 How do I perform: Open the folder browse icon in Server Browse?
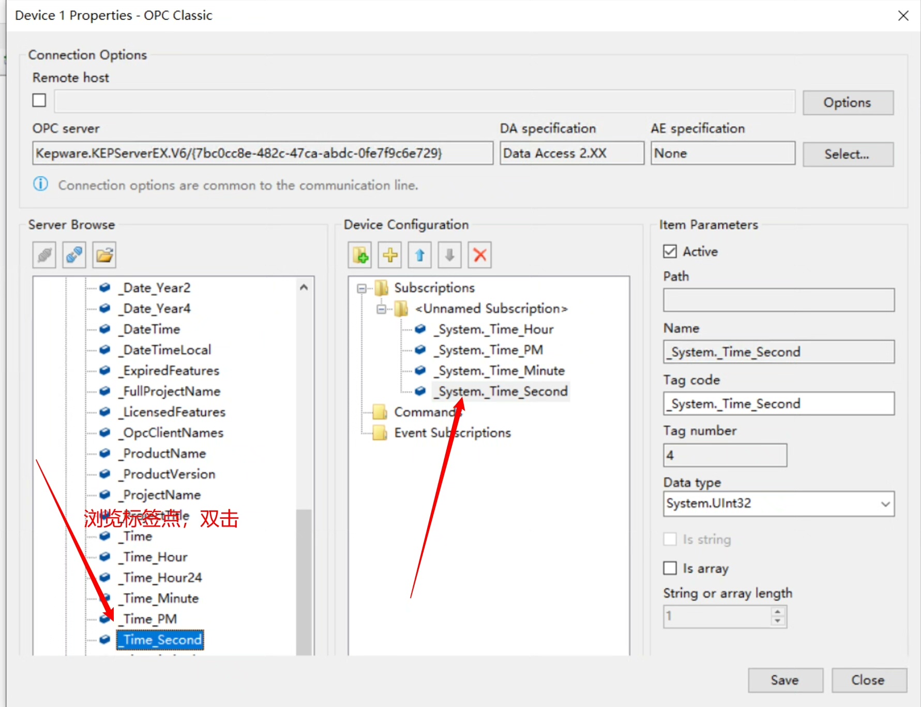tap(104, 255)
